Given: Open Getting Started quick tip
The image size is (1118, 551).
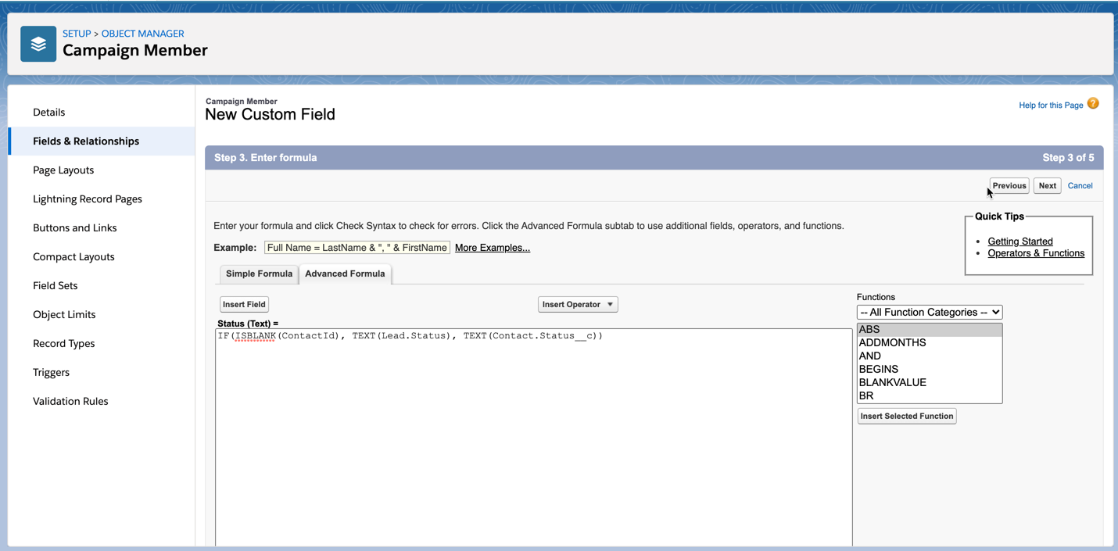Looking at the screenshot, I should click(x=1019, y=242).
